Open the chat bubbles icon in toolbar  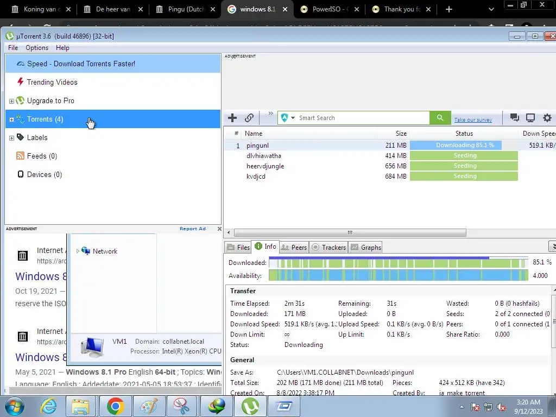pyautogui.click(x=514, y=118)
